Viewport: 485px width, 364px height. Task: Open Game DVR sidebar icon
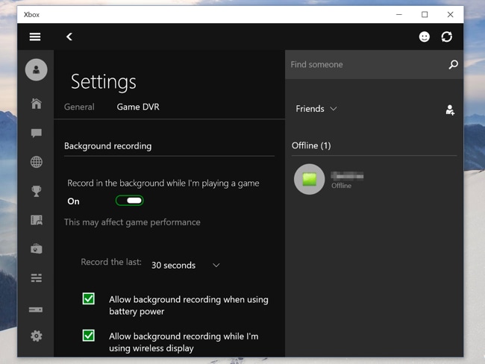point(36,220)
